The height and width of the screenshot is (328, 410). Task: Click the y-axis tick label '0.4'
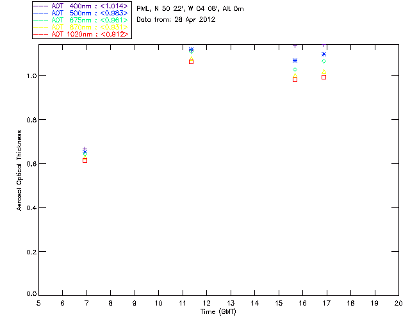coord(31,208)
